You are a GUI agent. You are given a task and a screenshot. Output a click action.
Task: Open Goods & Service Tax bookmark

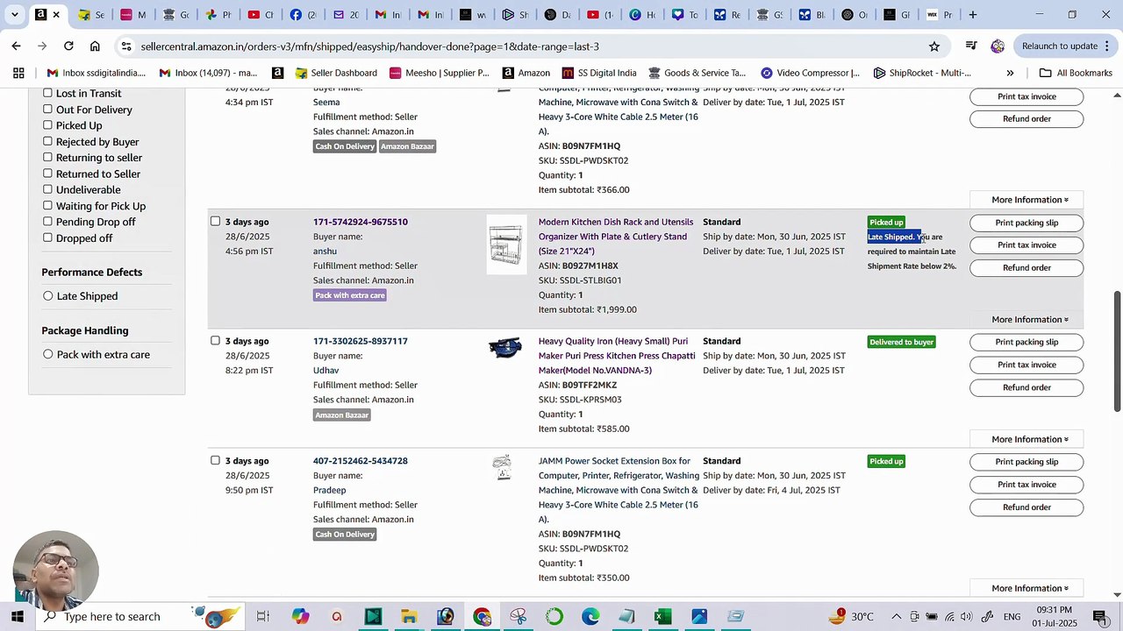point(697,73)
